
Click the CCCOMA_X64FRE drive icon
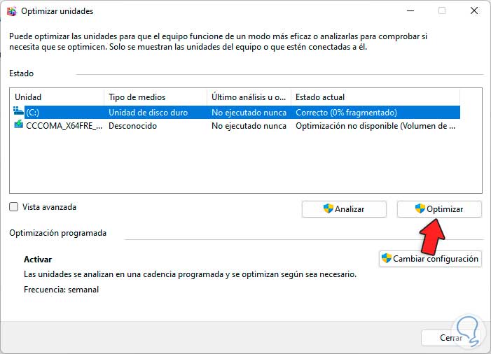coord(19,126)
